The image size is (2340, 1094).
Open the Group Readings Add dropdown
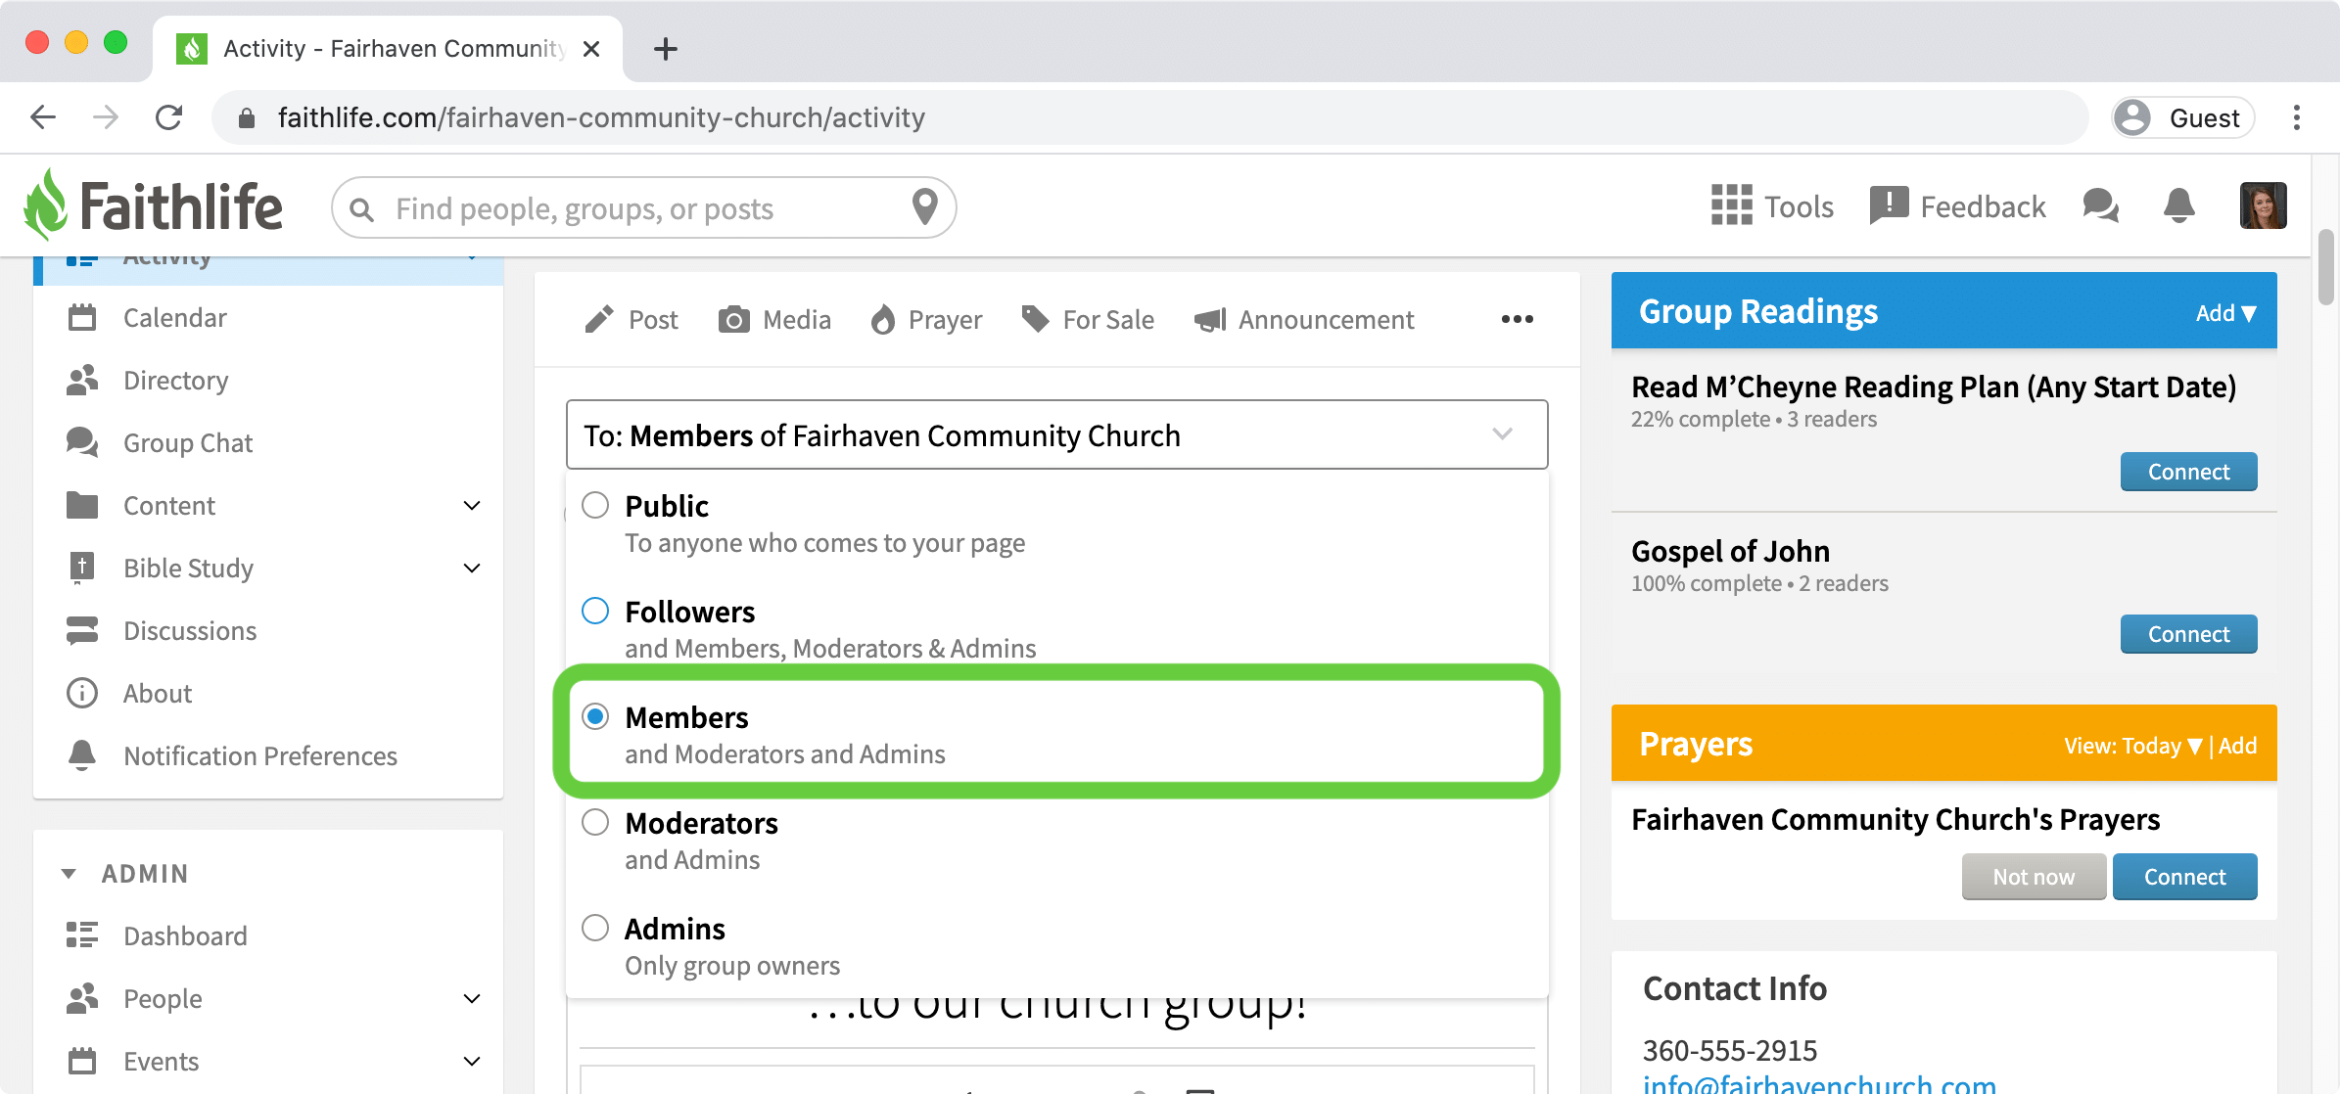pyautogui.click(x=2225, y=313)
